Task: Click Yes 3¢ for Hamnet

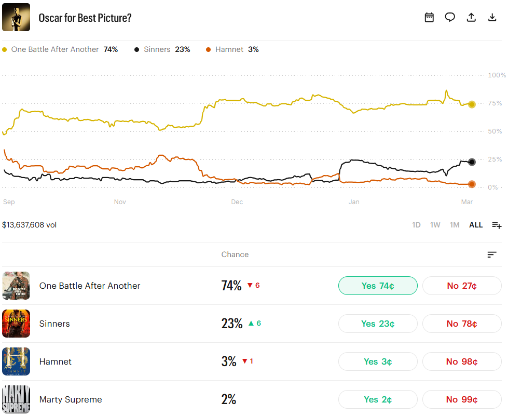Action: (378, 361)
